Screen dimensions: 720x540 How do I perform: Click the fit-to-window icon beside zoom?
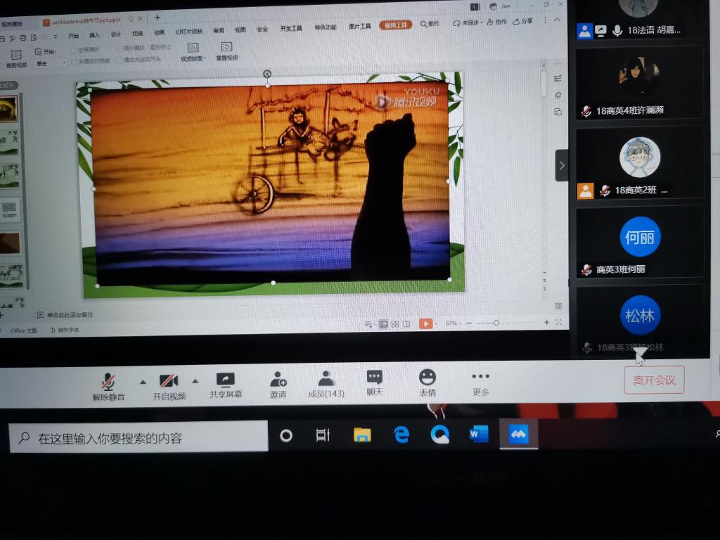coord(558,322)
